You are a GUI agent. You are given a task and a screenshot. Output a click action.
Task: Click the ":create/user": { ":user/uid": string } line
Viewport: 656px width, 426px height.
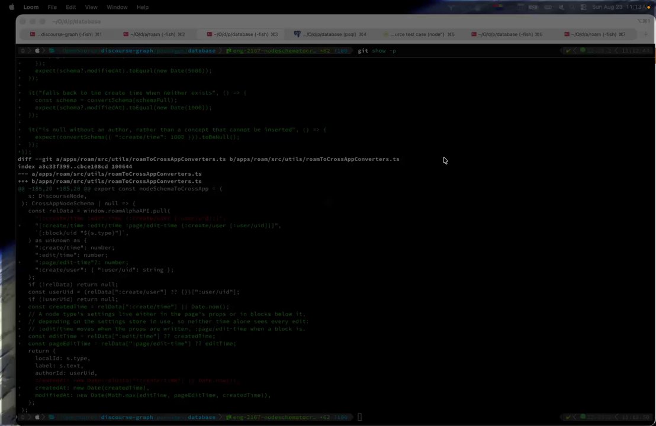pyautogui.click(x=104, y=270)
